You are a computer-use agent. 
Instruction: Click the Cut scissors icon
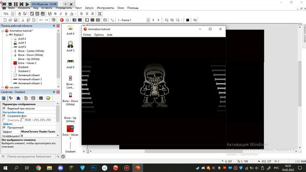[x=23, y=20]
